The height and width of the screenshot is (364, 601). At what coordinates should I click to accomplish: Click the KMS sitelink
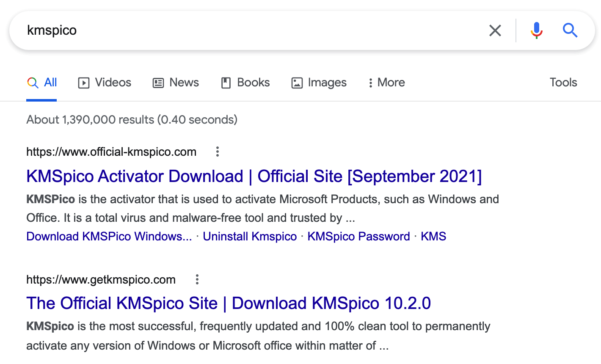click(x=433, y=236)
